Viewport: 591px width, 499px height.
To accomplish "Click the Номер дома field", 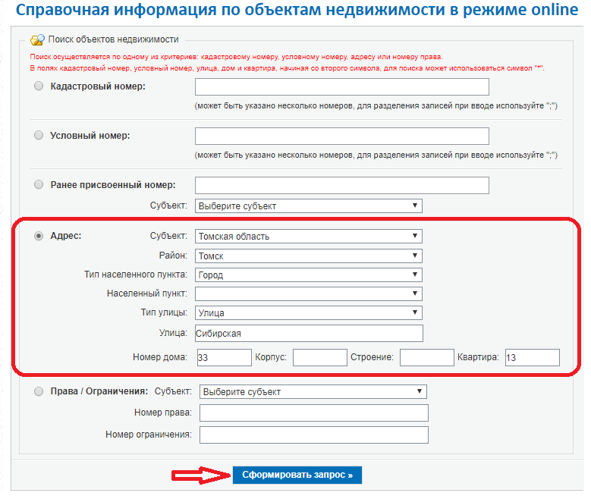I will tap(225, 357).
